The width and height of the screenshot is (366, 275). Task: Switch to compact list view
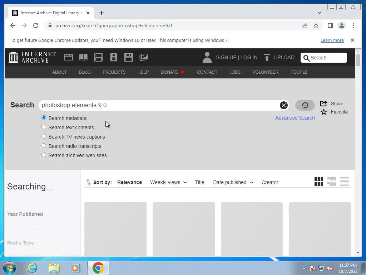point(345,182)
